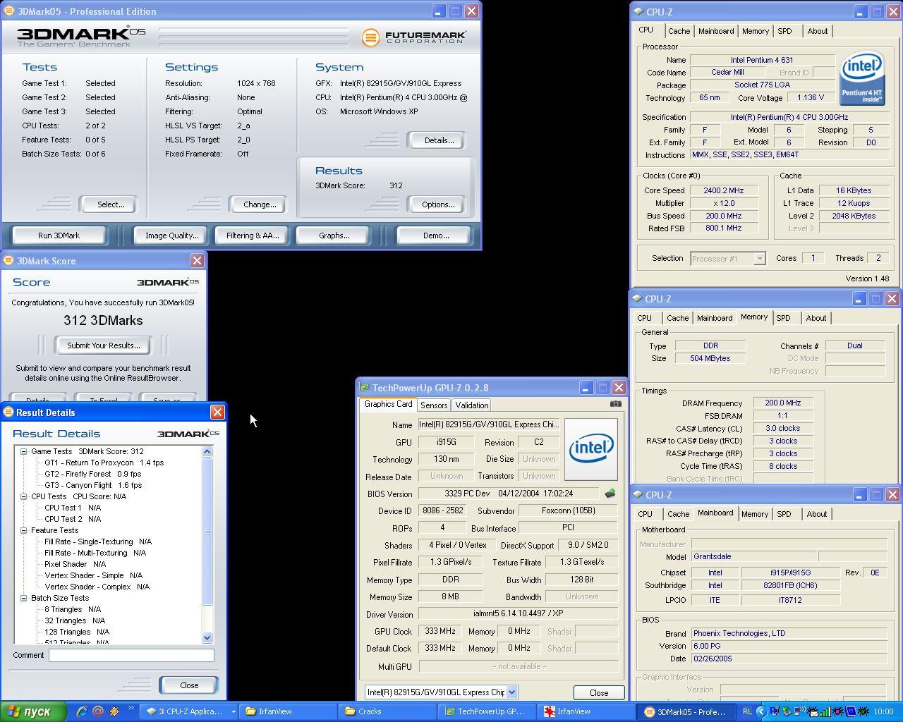Click the GPU-Z screenshot camera icon
The height and width of the screenshot is (722, 903).
pos(616,404)
